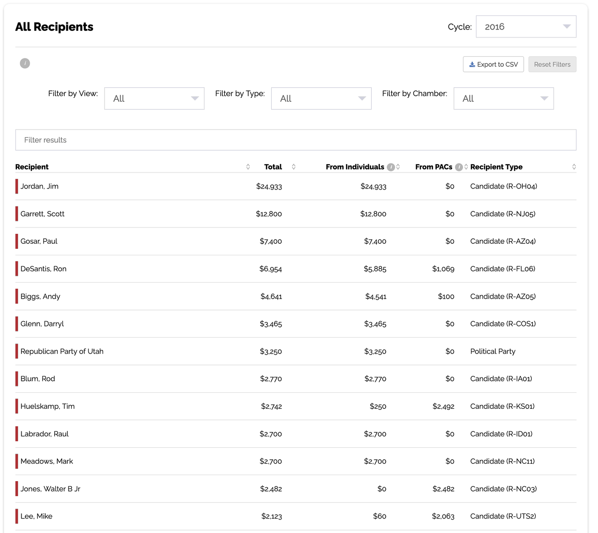Click Jordan, Jim total $24,933
This screenshot has width=598, height=533.
[269, 186]
